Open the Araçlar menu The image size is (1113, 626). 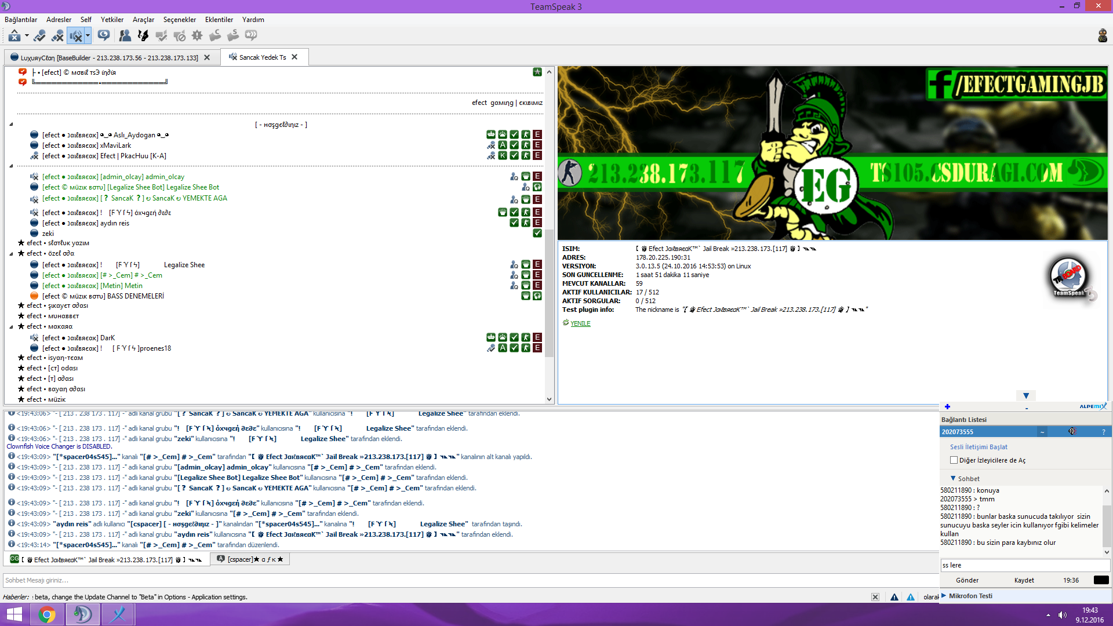tap(143, 20)
